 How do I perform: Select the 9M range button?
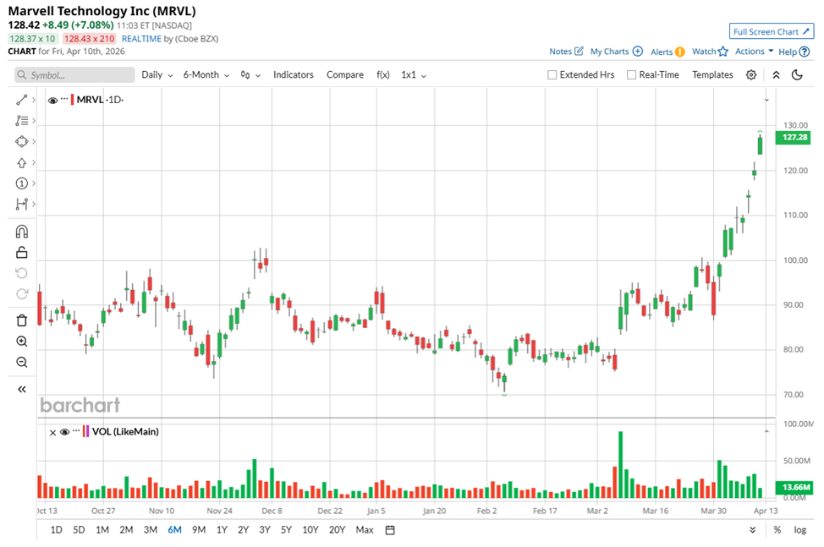(199, 530)
